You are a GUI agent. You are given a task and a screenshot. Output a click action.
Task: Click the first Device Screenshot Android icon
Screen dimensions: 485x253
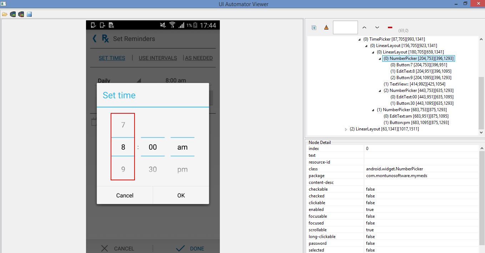tap(13, 14)
